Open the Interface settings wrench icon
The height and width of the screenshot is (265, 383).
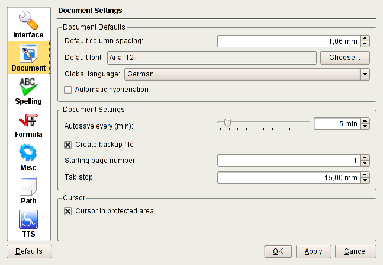tap(28, 20)
